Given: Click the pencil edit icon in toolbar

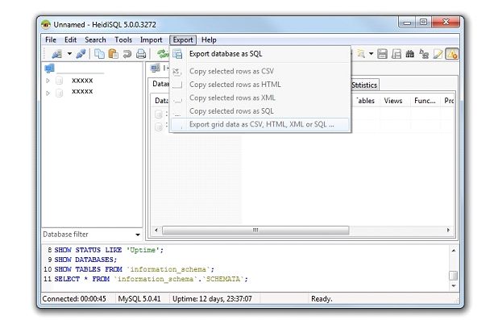Looking at the screenshot, I should (x=438, y=54).
